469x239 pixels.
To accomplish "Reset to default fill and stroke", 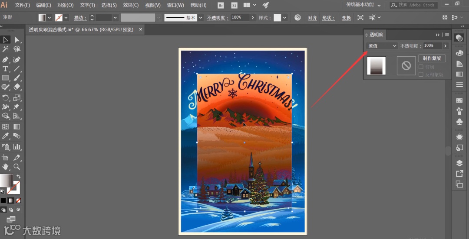I will (2, 191).
